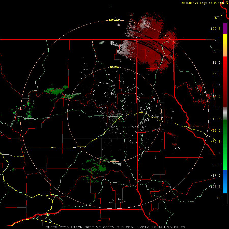Click the [KT] units label
This screenshot has width=229, height=229.
(x=217, y=18)
